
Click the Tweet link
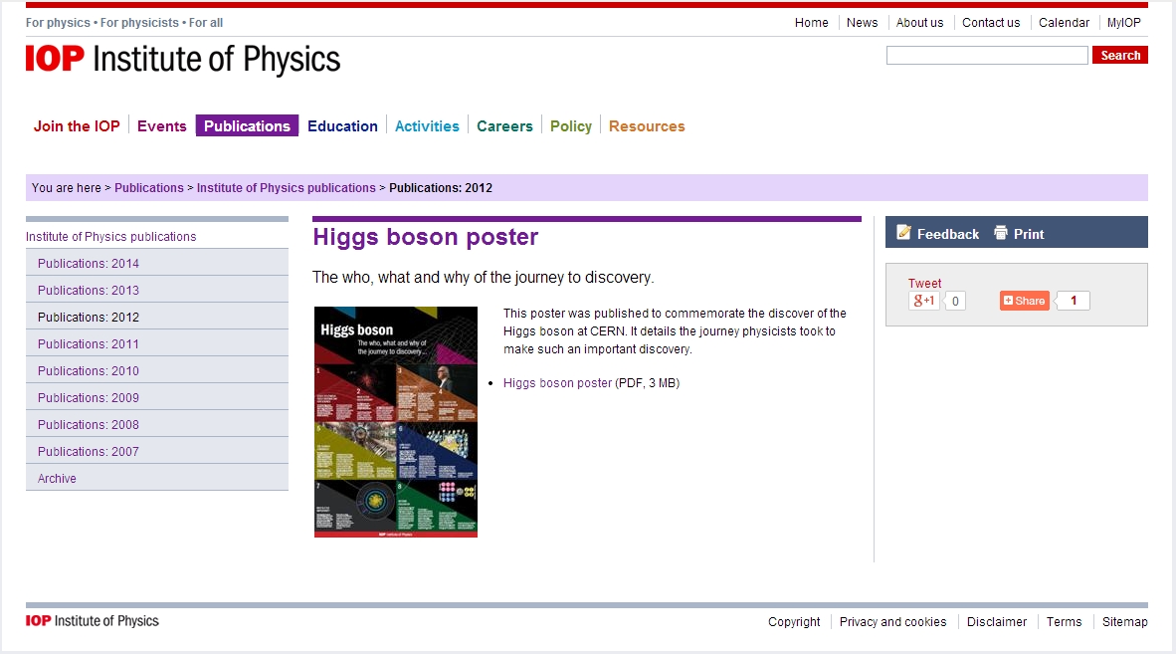pyautogui.click(x=924, y=284)
